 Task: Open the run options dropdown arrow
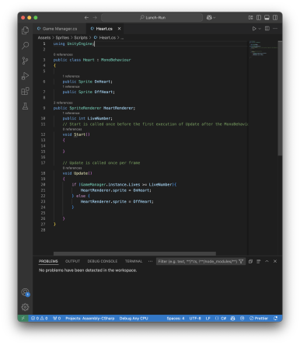(260, 29)
